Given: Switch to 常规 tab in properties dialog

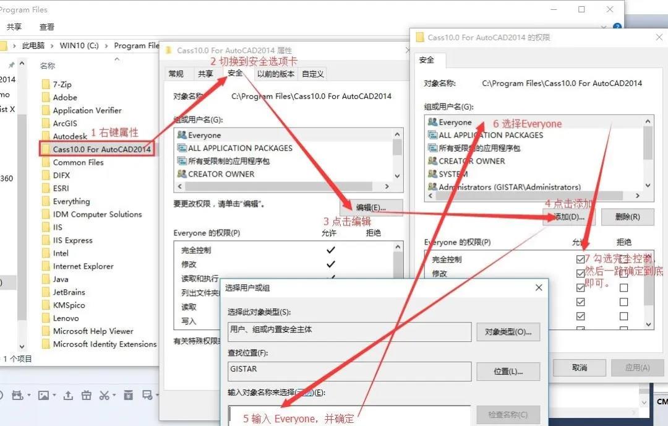Looking at the screenshot, I should [x=176, y=74].
